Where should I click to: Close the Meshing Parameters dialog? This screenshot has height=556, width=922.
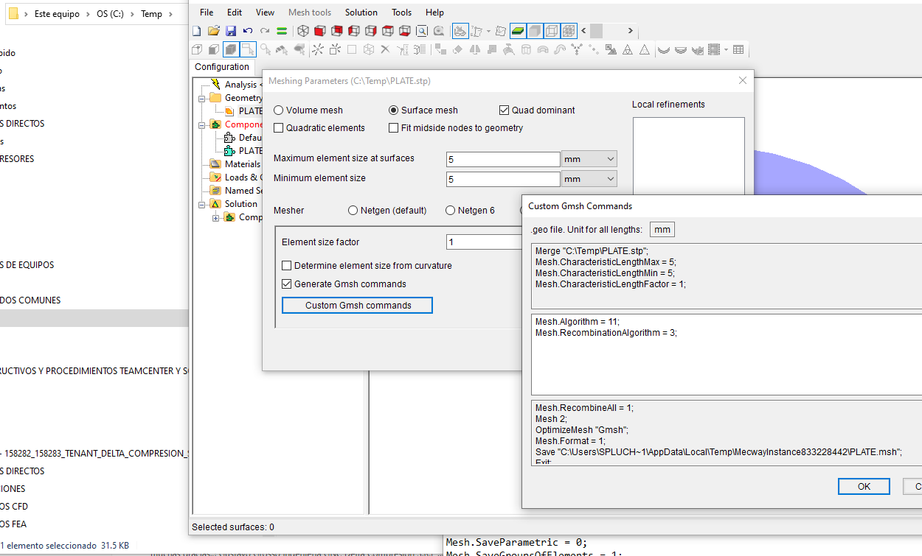tap(743, 80)
